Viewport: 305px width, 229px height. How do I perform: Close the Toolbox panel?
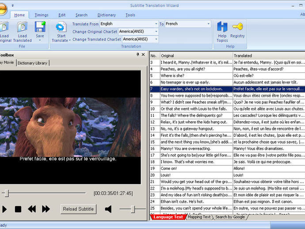click(x=143, y=54)
